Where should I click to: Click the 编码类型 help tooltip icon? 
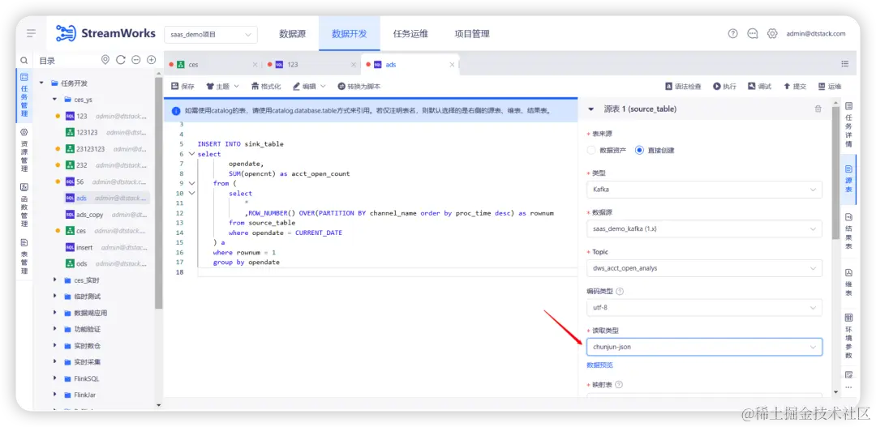620,292
